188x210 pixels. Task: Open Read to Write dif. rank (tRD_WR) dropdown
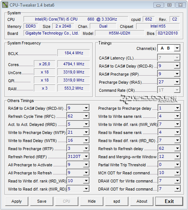[x=86, y=181]
